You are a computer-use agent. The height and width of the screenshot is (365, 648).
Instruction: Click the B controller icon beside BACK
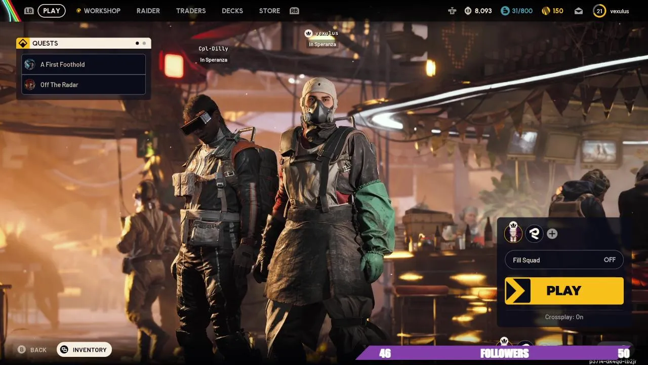tap(22, 350)
